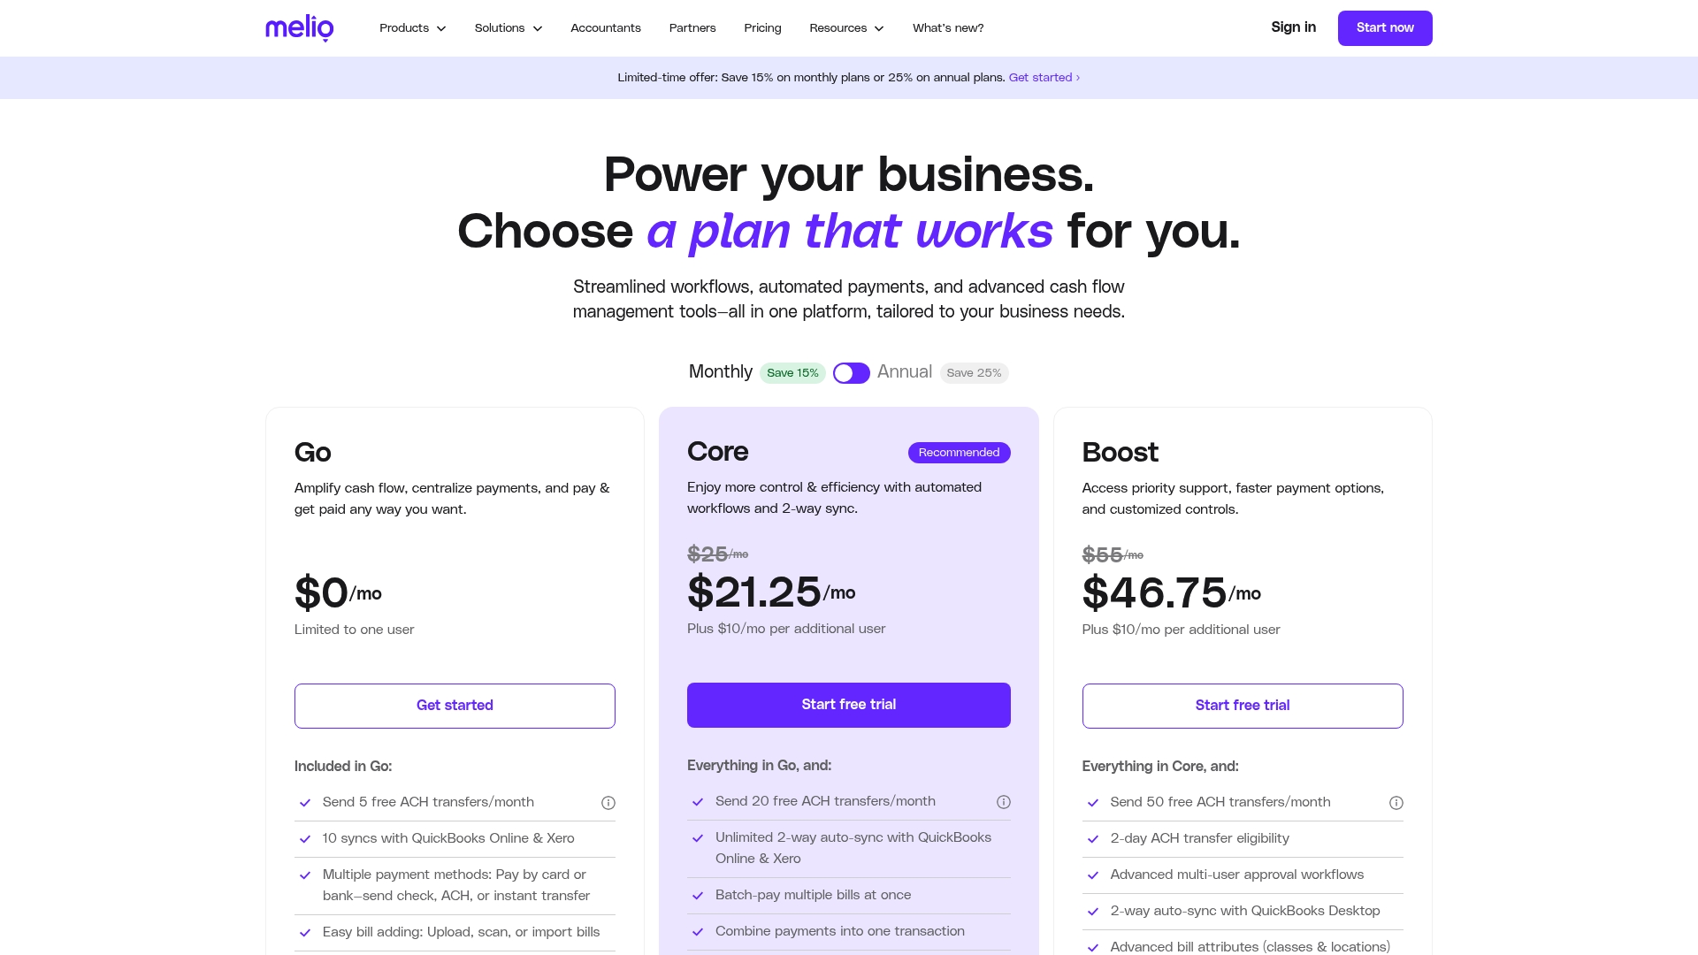Expand the Solutions navigation menu
This screenshot has width=1698, height=955.
pyautogui.click(x=508, y=28)
